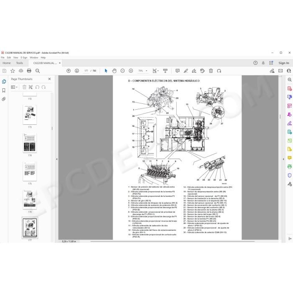Print the document using printer icon
The height and width of the screenshot is (293, 293).
29,71
